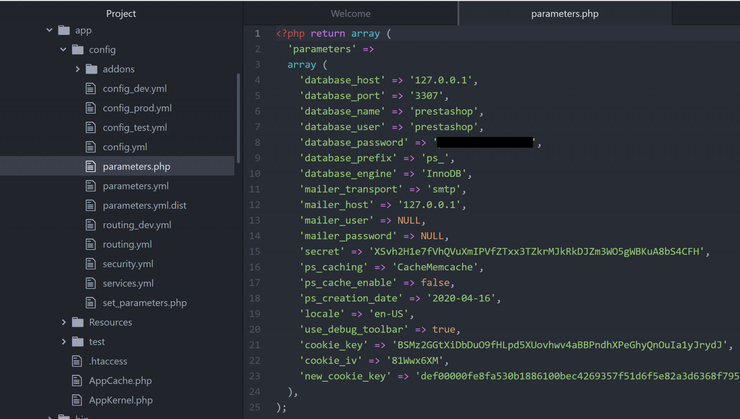
Task: Click the project tree vertical scrollbar
Action: coord(238,118)
